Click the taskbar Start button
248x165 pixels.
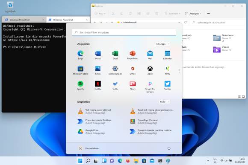[80, 161]
